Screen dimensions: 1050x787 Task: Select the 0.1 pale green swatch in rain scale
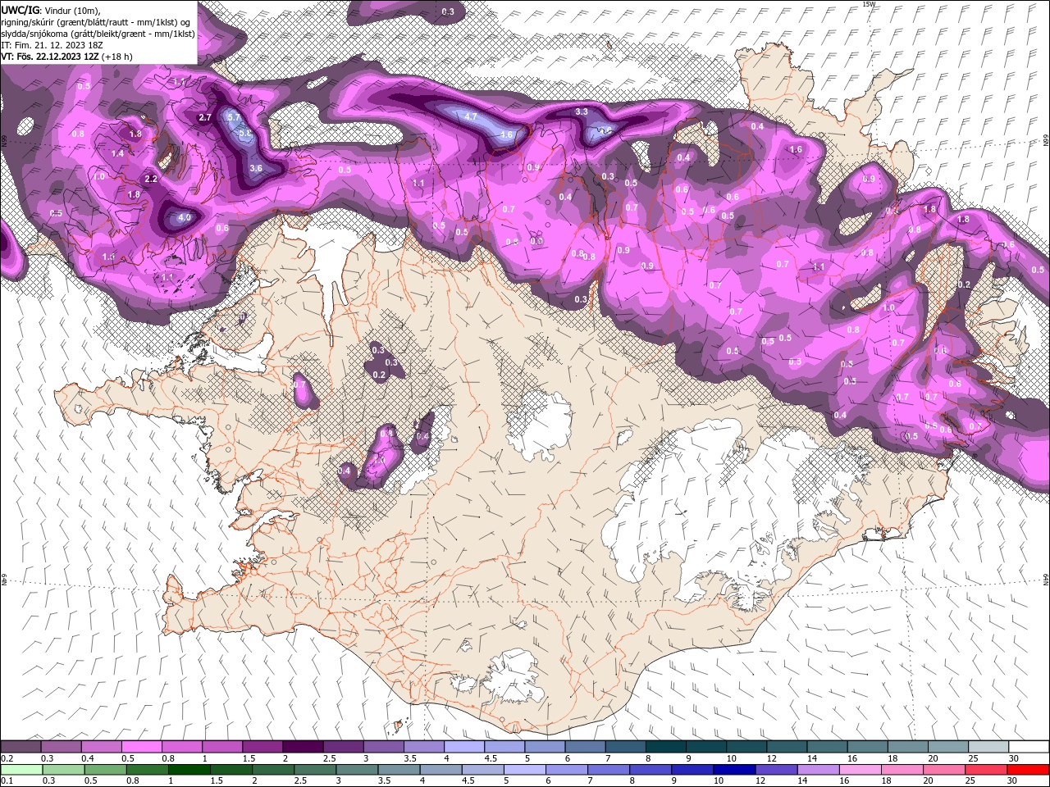point(21,770)
